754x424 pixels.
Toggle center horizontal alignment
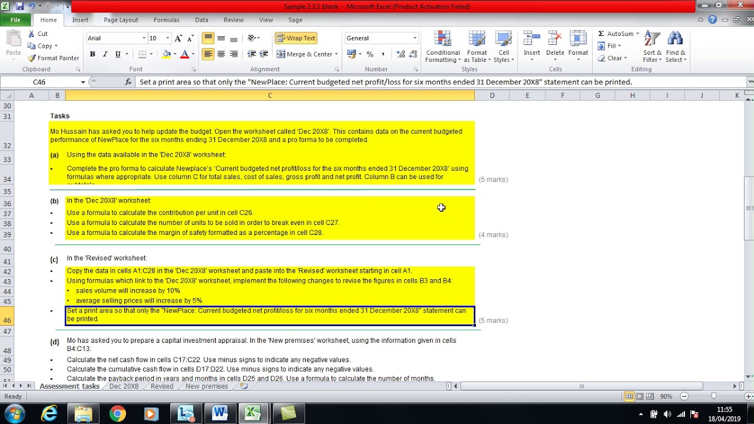[x=221, y=54]
